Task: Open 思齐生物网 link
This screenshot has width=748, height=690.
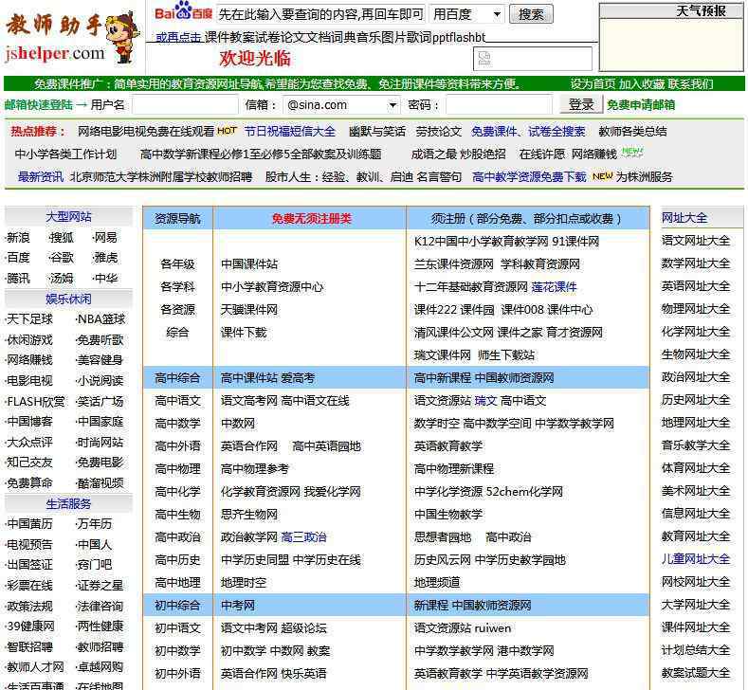Action: (x=249, y=515)
